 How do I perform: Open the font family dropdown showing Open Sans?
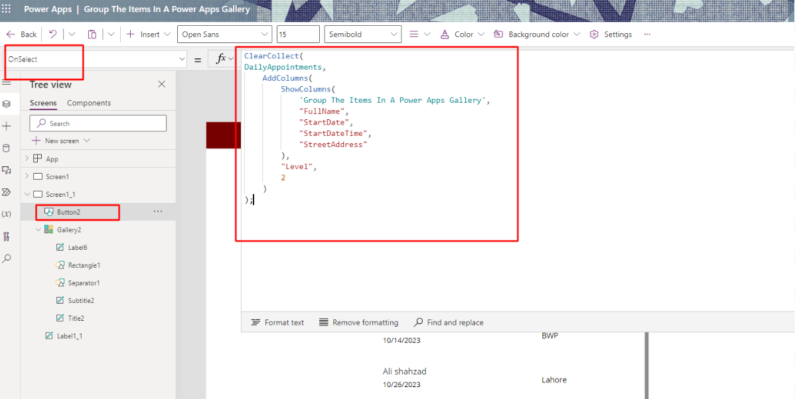point(224,34)
